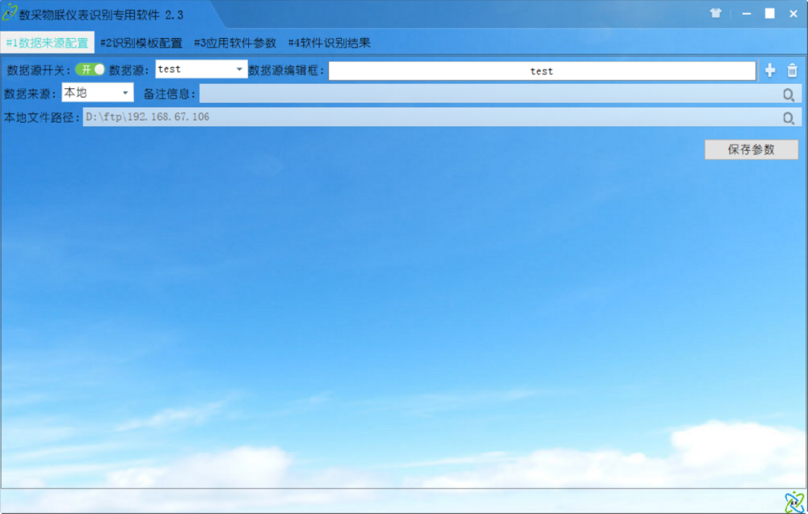Close the 数采物联仪表识别 software window

793,14
